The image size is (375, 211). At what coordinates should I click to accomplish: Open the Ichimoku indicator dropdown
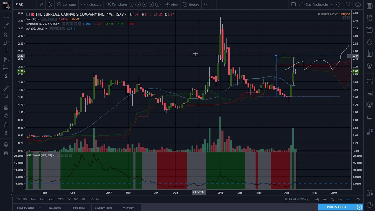59,24
